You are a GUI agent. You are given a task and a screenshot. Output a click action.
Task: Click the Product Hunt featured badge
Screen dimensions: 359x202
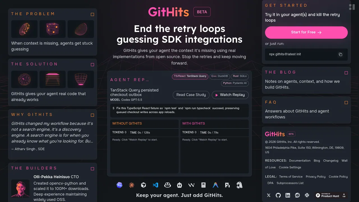pos(331,195)
